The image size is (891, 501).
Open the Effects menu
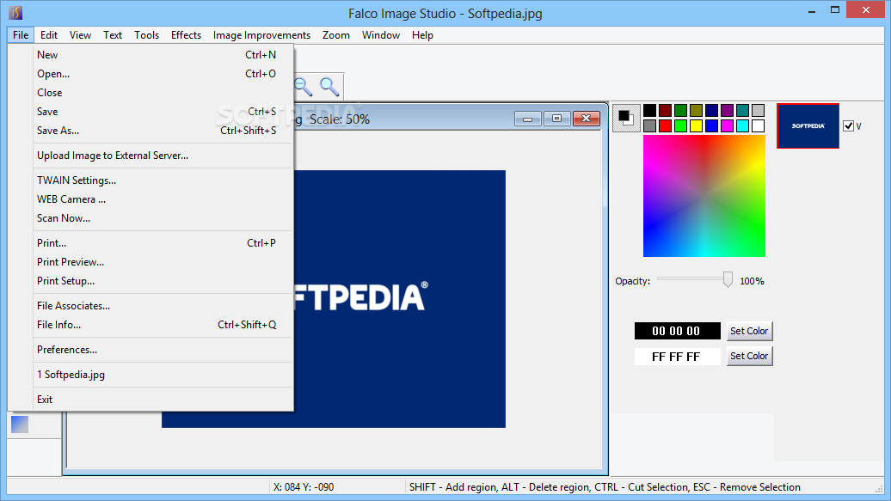pyautogui.click(x=186, y=35)
